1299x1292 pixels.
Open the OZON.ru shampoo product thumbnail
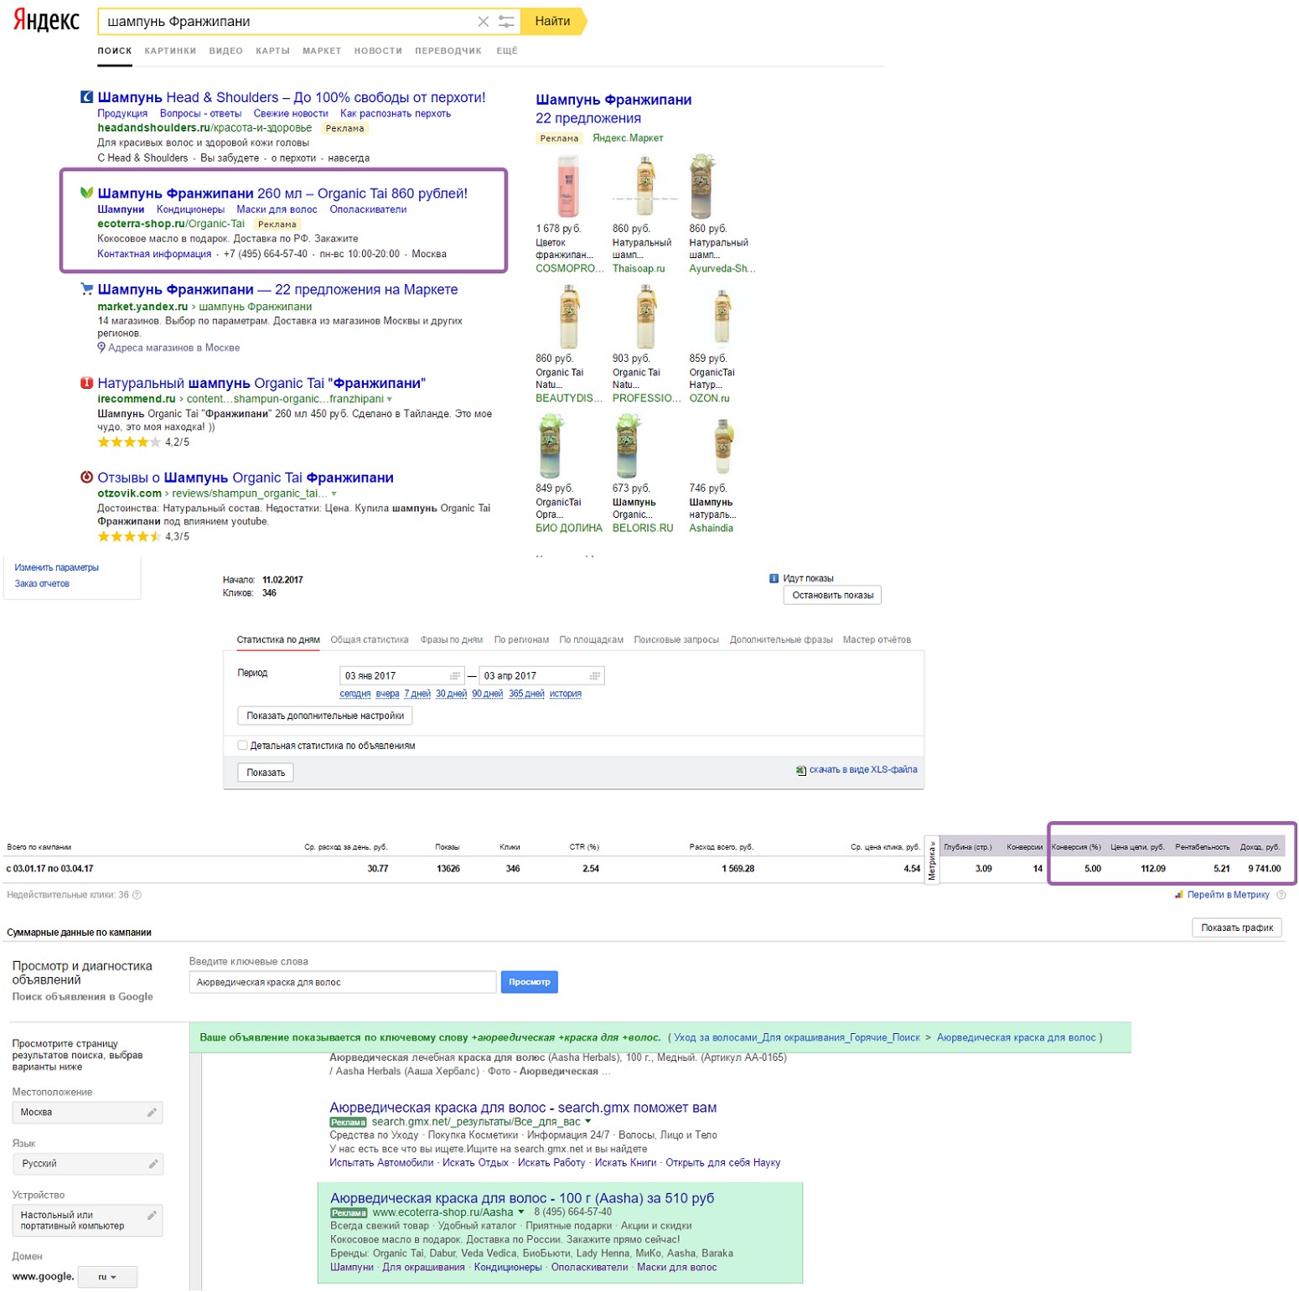coord(722,316)
